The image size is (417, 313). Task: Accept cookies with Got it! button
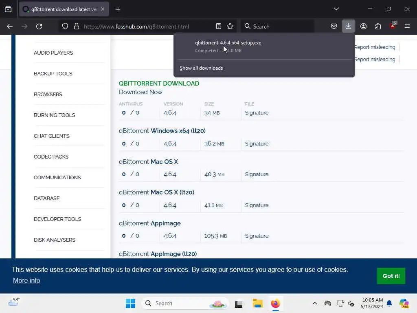pos(391,276)
